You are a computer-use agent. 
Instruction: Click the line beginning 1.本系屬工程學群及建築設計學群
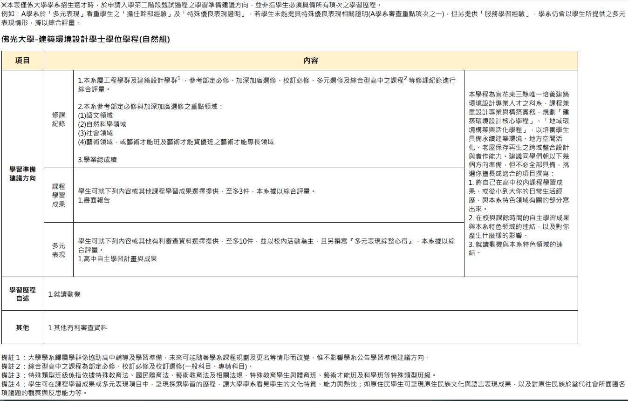point(266,84)
